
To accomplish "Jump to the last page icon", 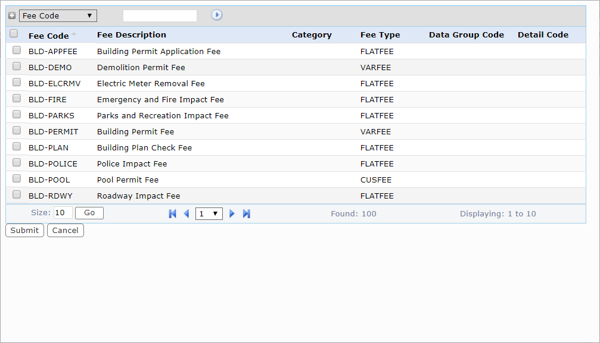I will point(246,213).
